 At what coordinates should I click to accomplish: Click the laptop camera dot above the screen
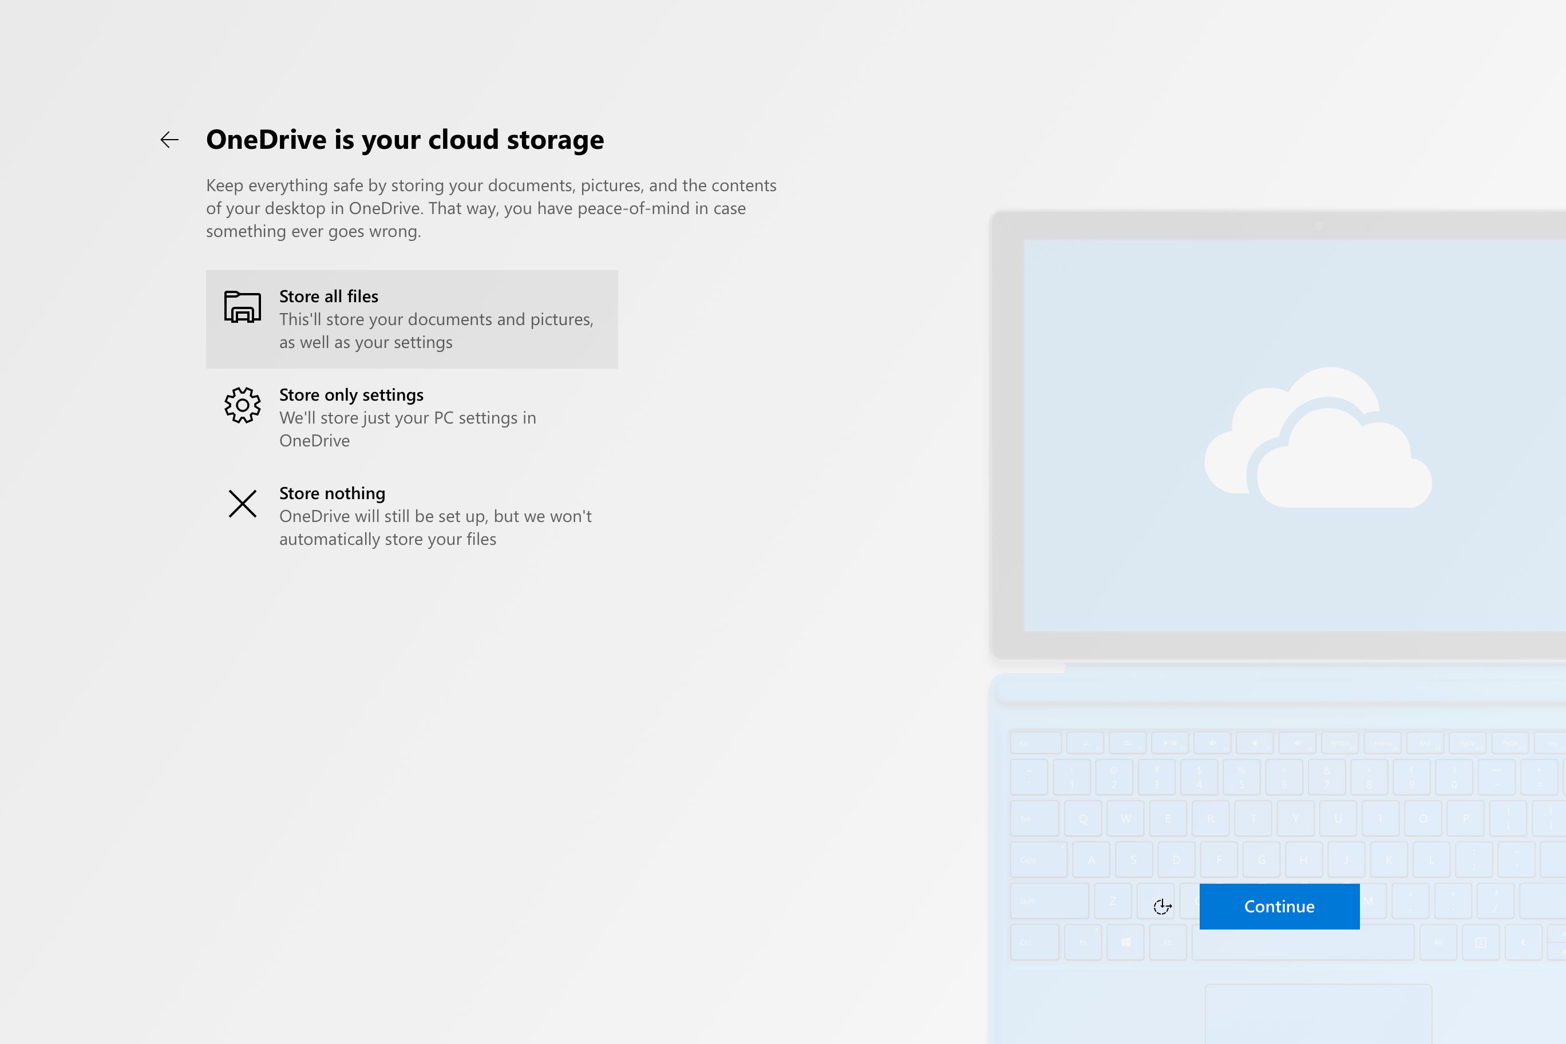point(1318,226)
